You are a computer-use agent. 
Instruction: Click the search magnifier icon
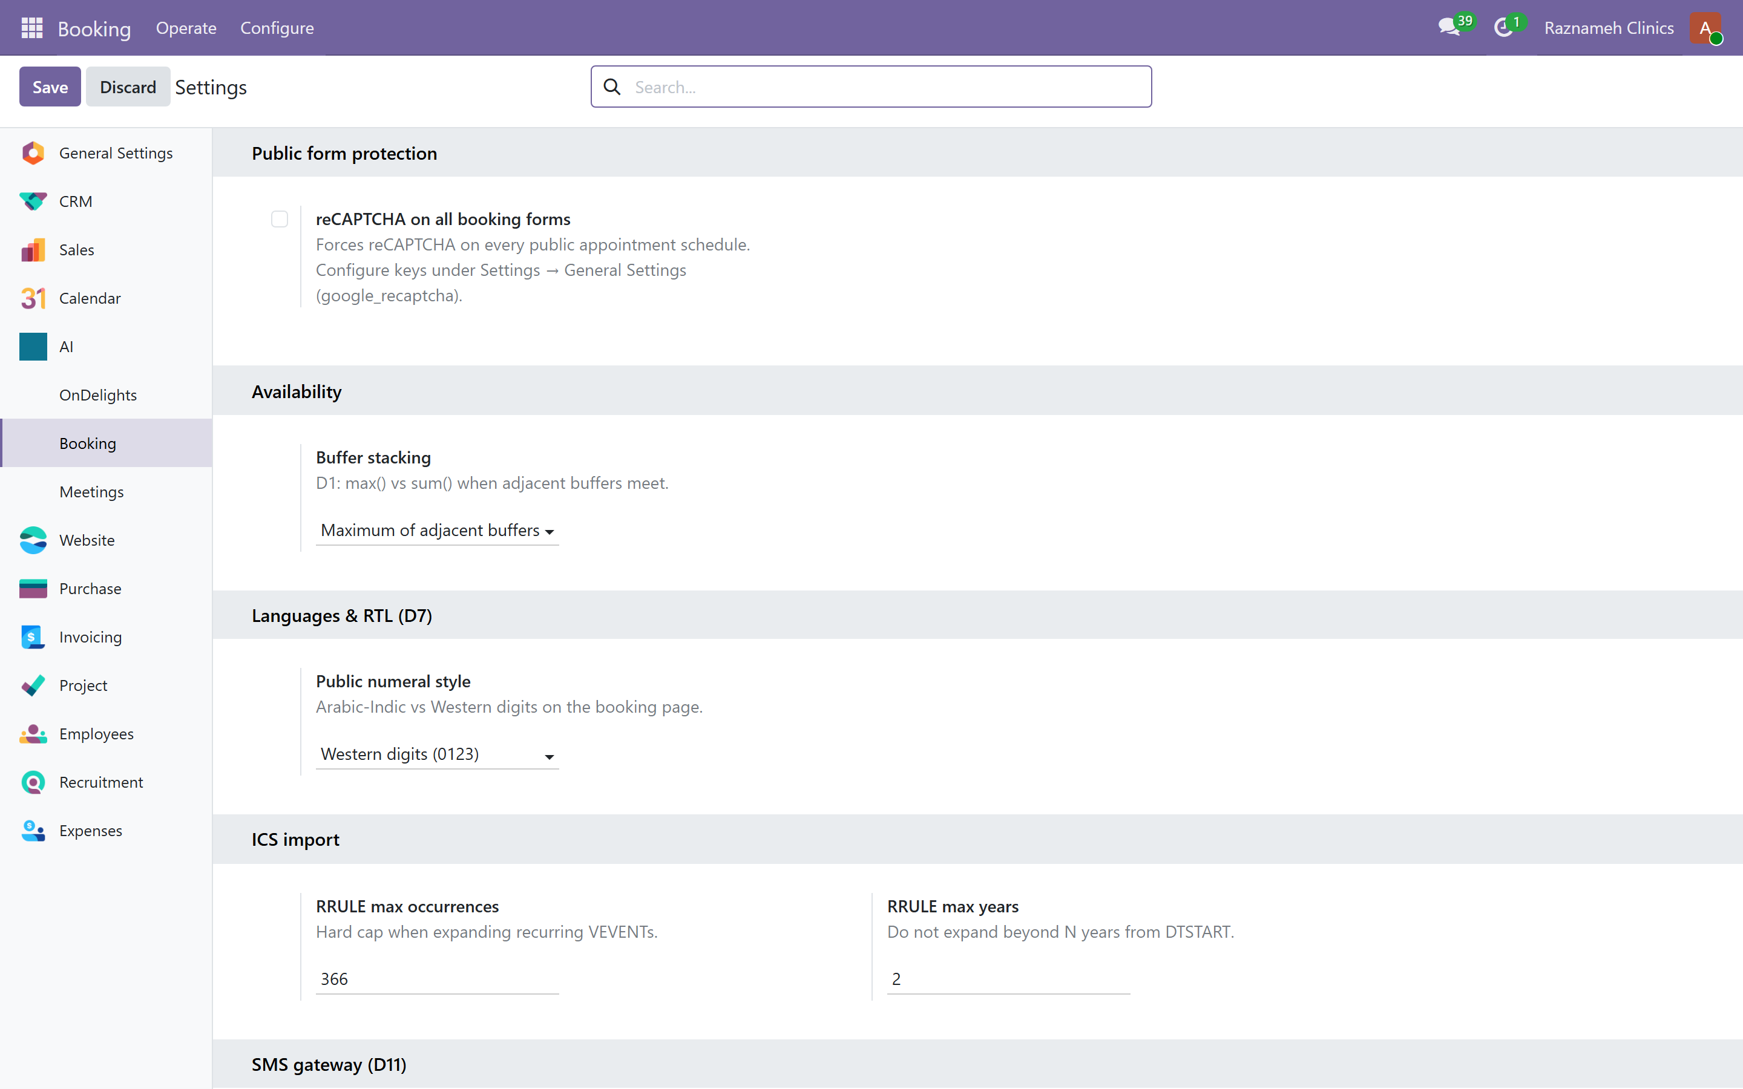(x=612, y=87)
